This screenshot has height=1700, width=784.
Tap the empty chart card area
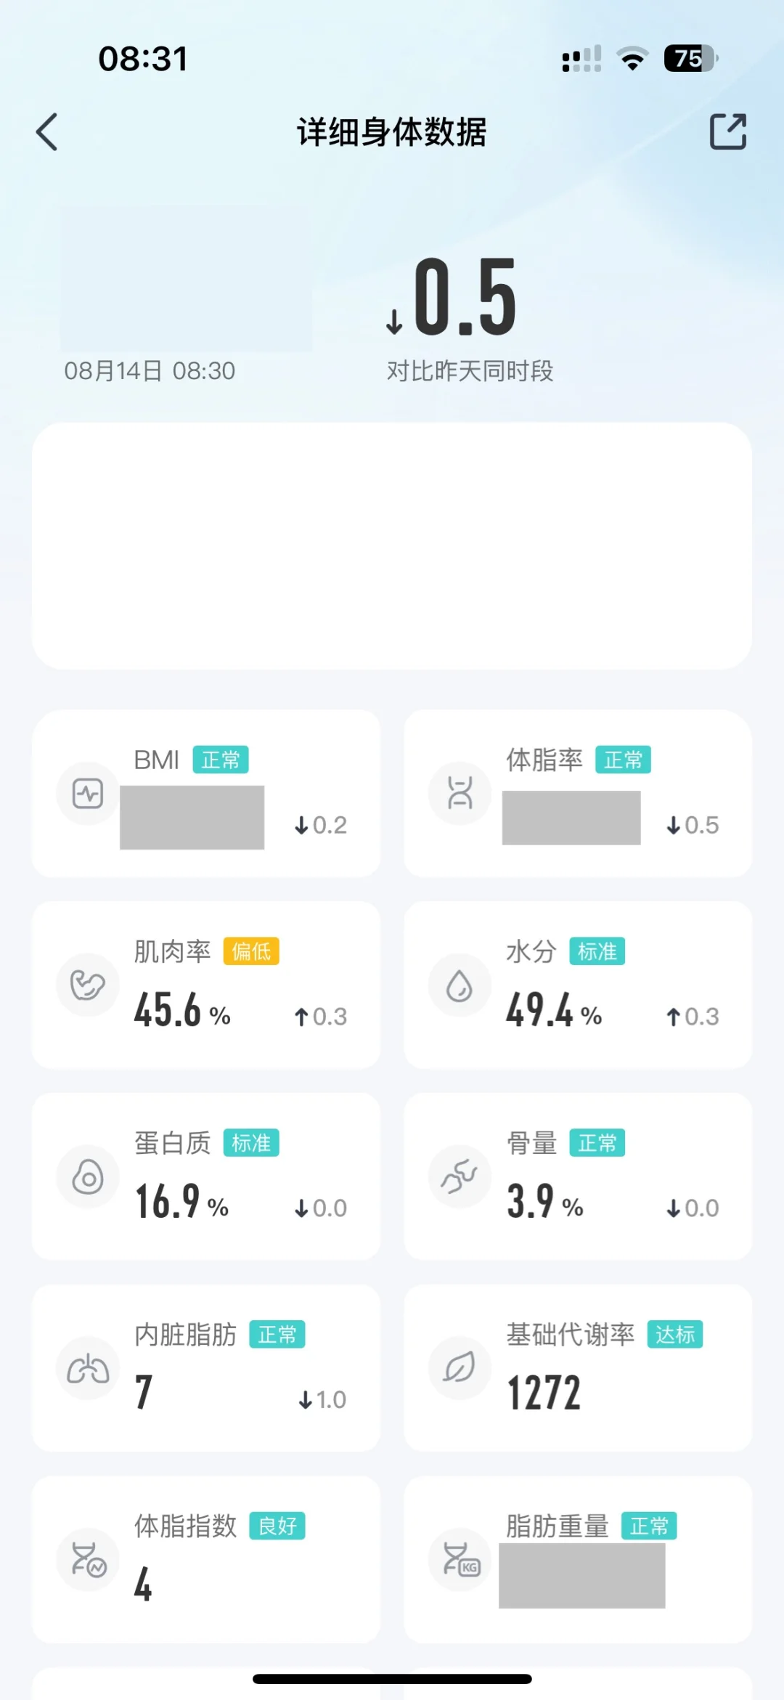click(392, 546)
